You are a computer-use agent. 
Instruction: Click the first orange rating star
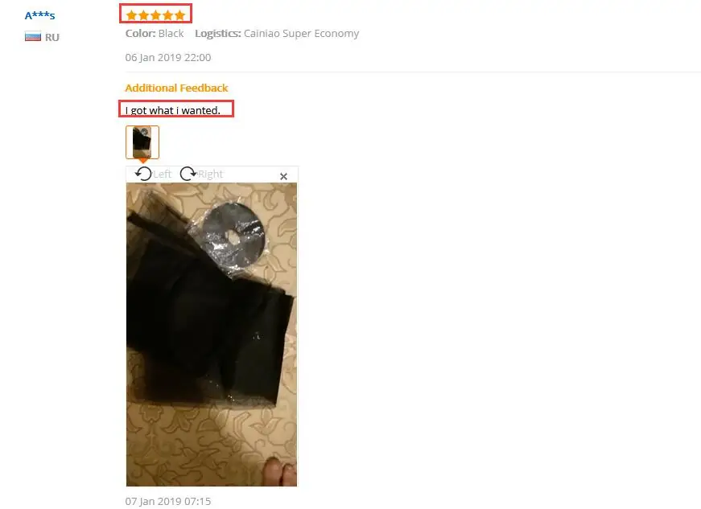(131, 15)
